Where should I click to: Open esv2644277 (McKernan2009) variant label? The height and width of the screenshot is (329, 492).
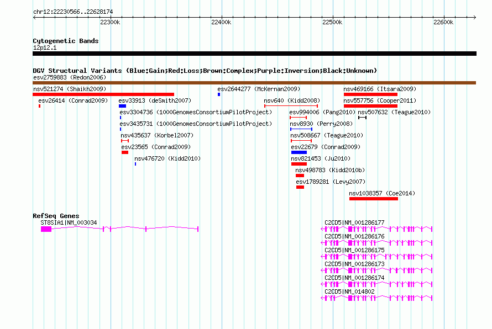coord(259,89)
